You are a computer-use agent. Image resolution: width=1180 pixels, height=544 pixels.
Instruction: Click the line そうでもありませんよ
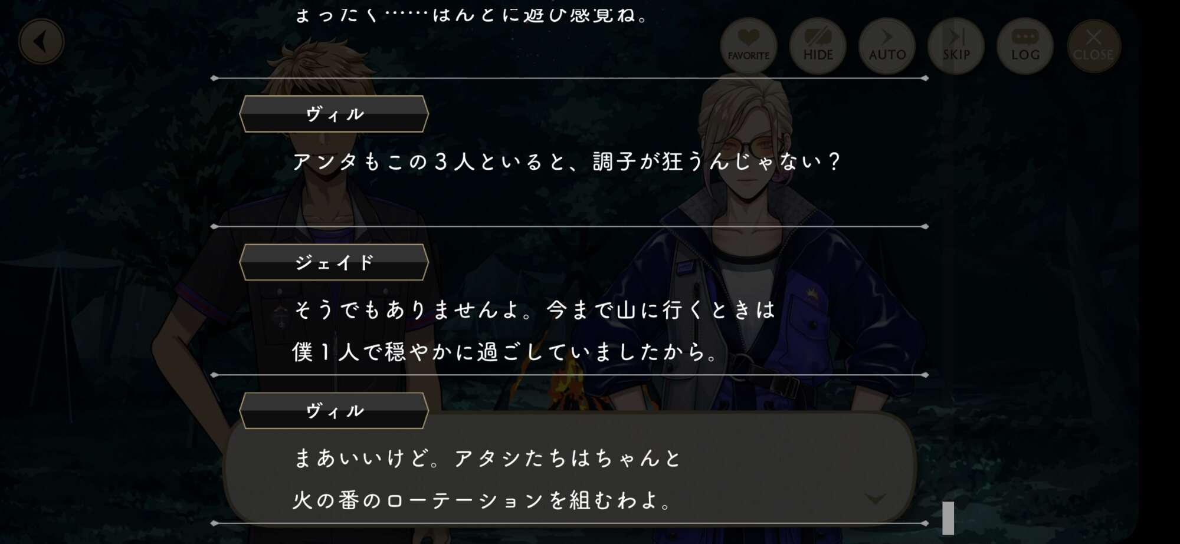pyautogui.click(x=533, y=310)
